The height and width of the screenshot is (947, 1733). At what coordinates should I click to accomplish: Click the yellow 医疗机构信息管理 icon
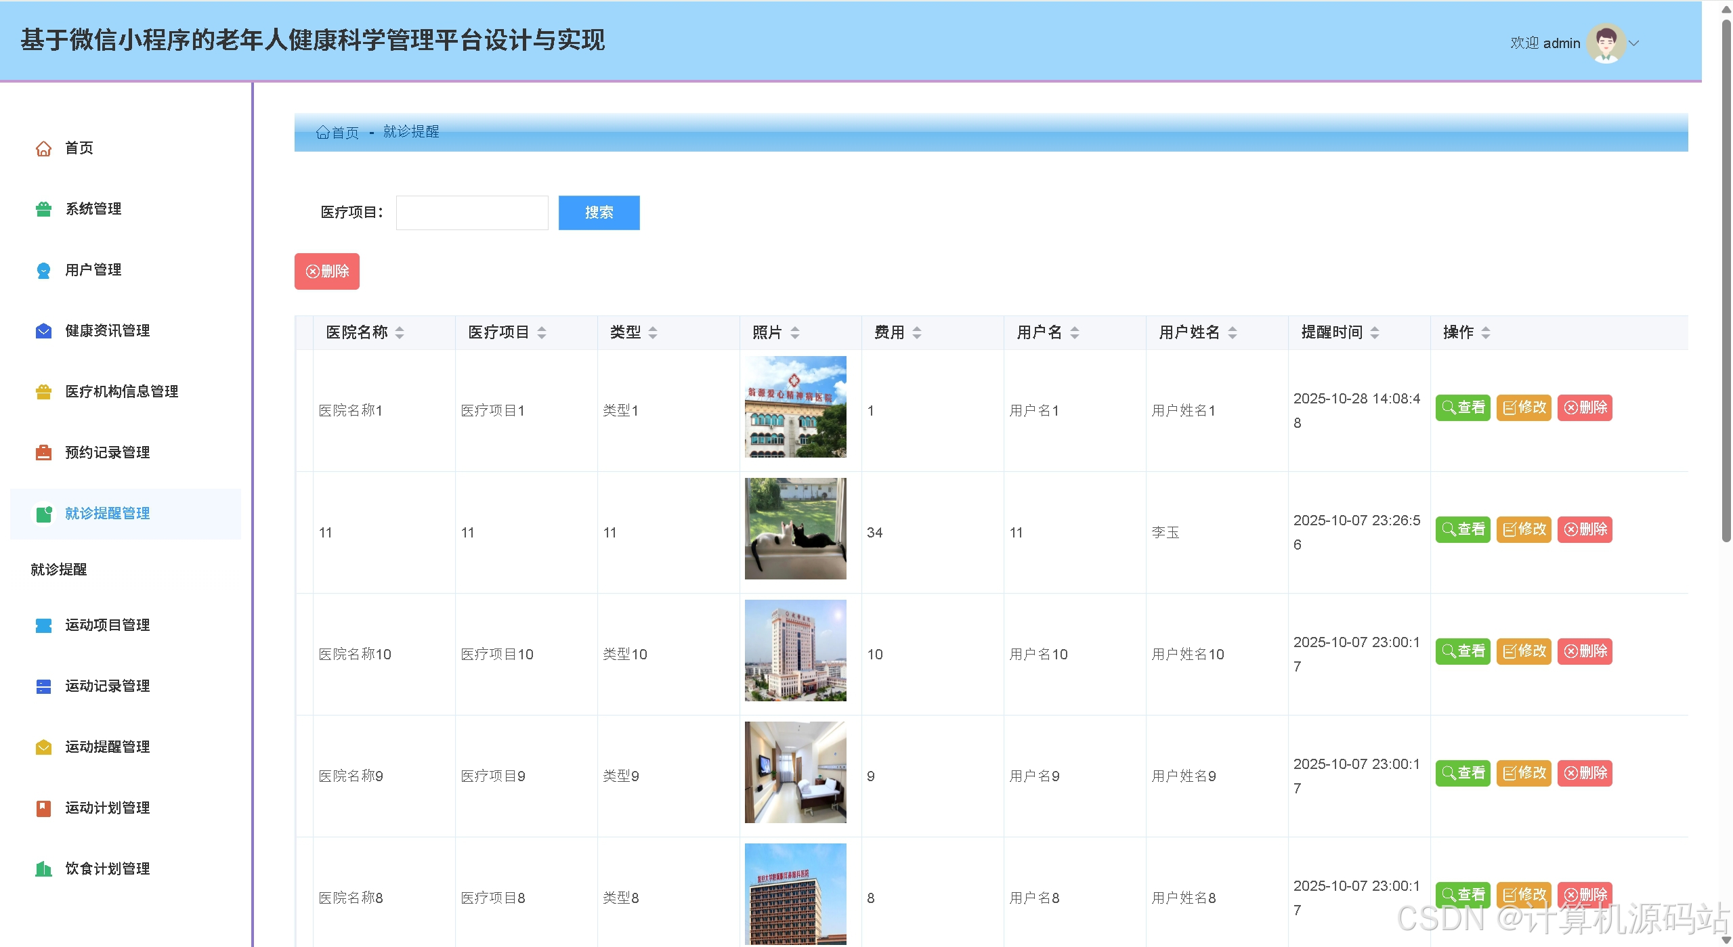coord(43,392)
